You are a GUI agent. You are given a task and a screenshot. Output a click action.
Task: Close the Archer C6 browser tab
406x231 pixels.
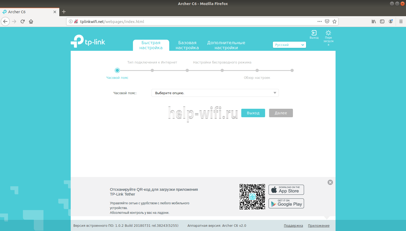click(x=55, y=12)
